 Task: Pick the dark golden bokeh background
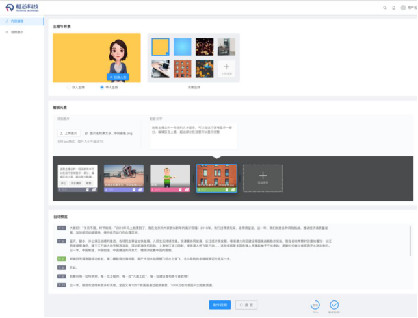tap(205, 47)
